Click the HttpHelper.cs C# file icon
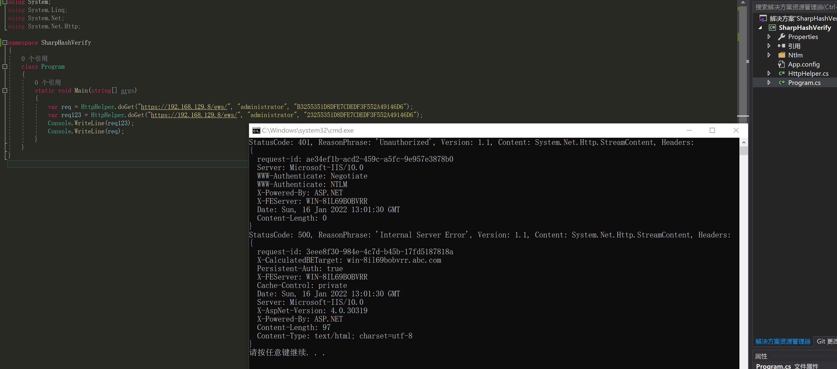Image resolution: width=837 pixels, height=369 pixels. click(781, 73)
